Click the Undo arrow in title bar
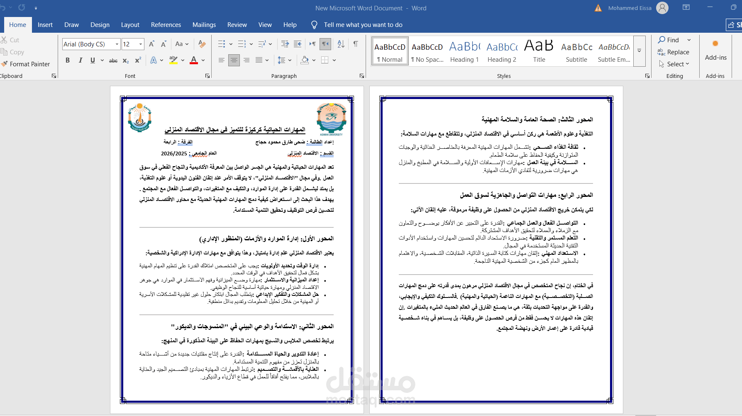 tap(2, 8)
